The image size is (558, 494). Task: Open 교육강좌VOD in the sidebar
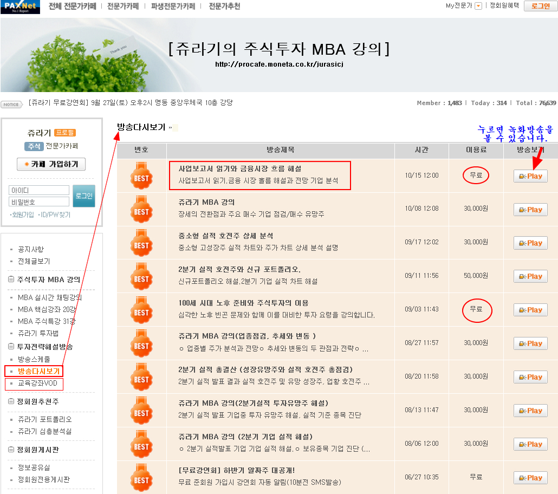coord(38,384)
